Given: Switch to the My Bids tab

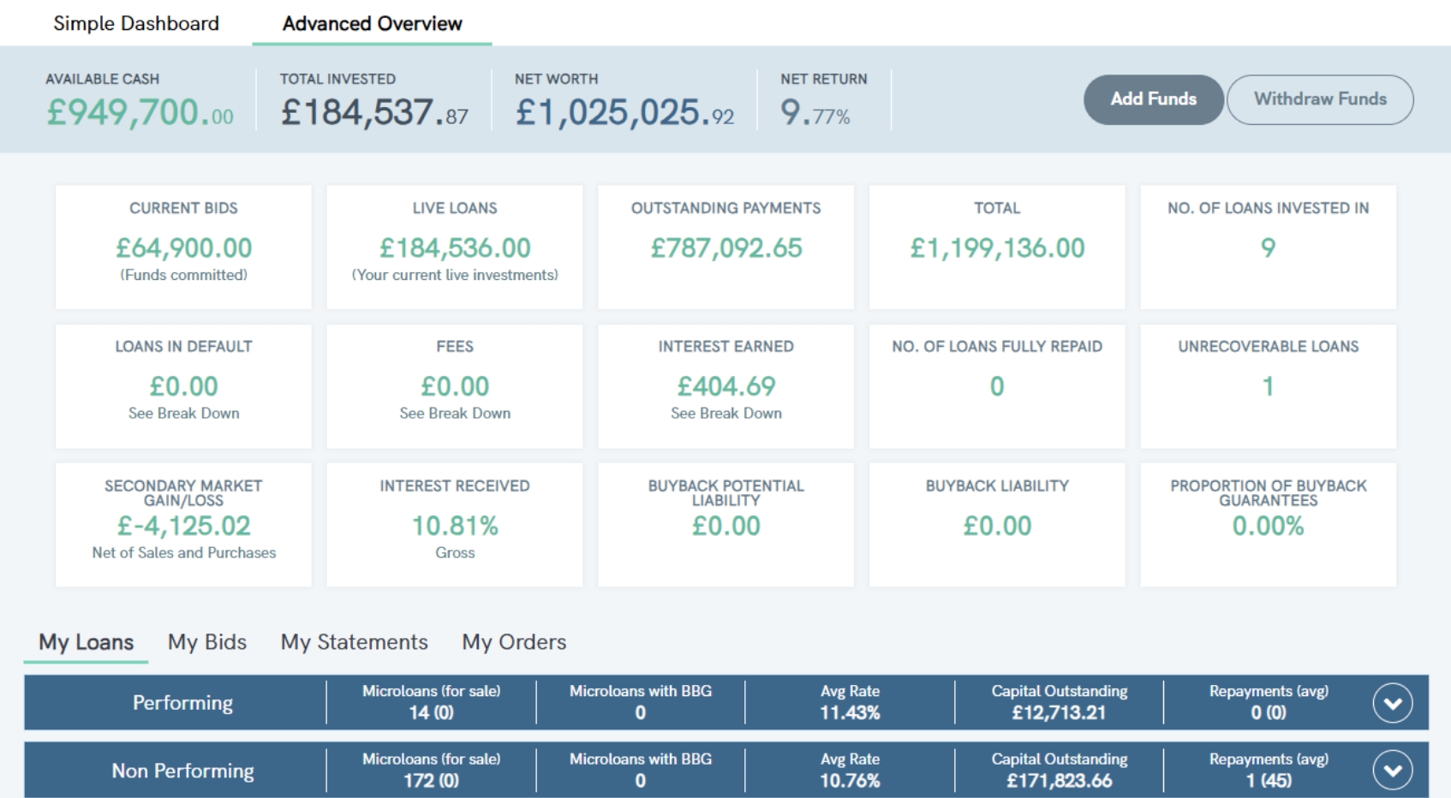Looking at the screenshot, I should [207, 642].
